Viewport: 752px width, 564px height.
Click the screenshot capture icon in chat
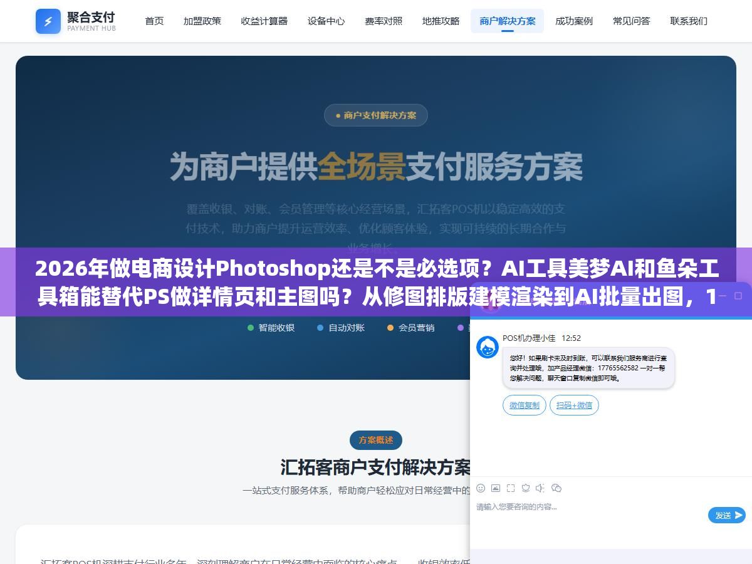pos(511,488)
